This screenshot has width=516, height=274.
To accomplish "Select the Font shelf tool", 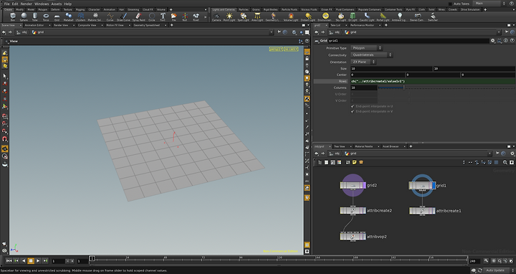I will point(163,16).
